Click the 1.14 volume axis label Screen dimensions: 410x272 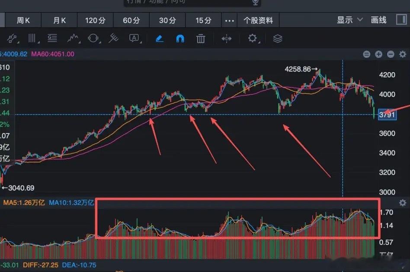387,225
